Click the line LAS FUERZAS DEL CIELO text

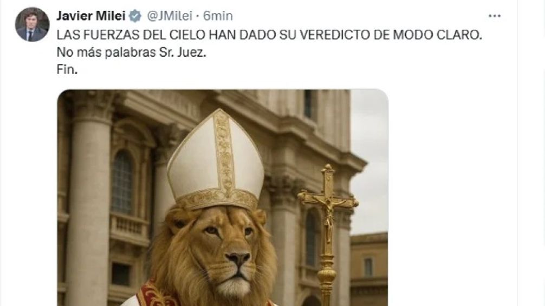coord(269,35)
